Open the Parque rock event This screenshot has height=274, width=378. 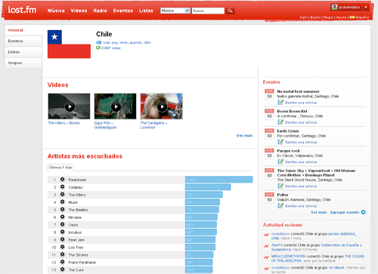(289, 151)
